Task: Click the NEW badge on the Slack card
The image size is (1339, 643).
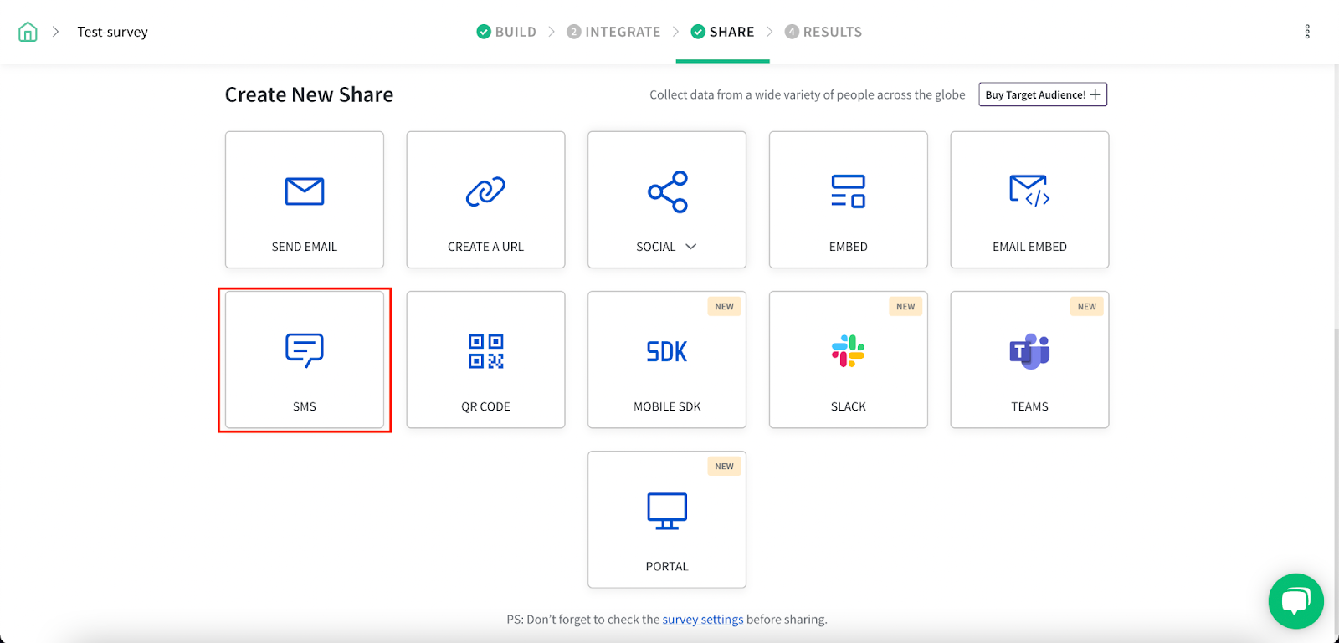Action: pyautogui.click(x=905, y=307)
